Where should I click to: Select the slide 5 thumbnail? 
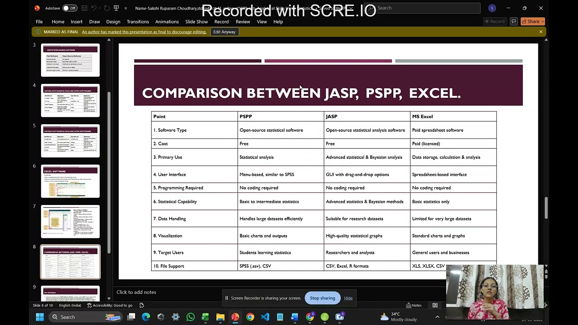pos(70,141)
